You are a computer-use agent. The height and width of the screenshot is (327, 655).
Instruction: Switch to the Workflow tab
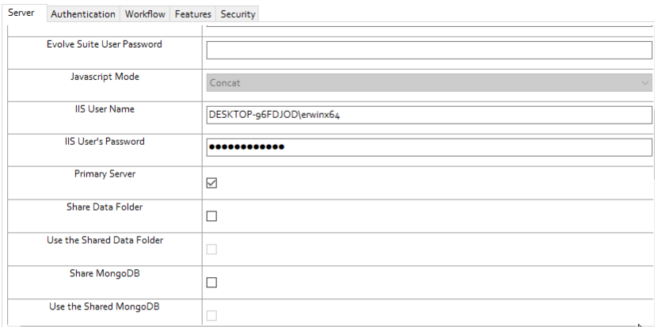point(146,14)
